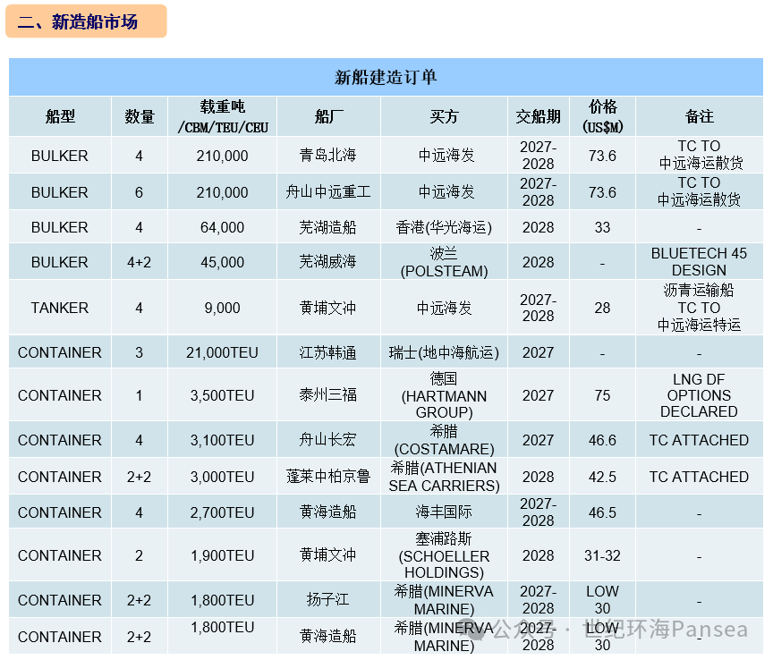Select remark LNG DF OPTIONS DECLARED
The image size is (773, 660).
[699, 395]
